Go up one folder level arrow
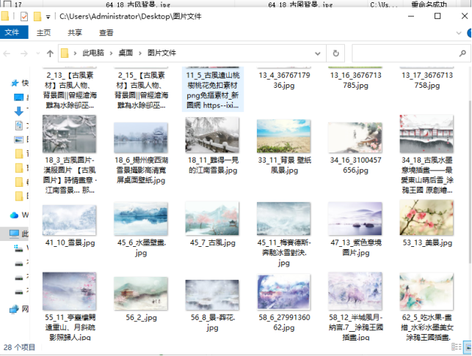 [50, 53]
